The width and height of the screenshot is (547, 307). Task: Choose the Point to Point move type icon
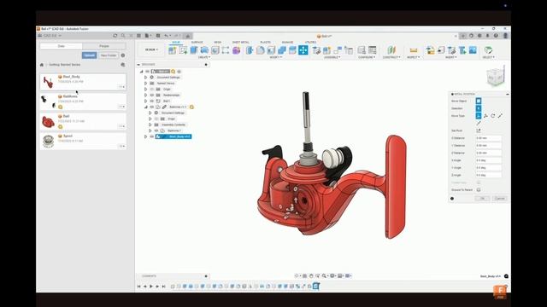pos(500,116)
